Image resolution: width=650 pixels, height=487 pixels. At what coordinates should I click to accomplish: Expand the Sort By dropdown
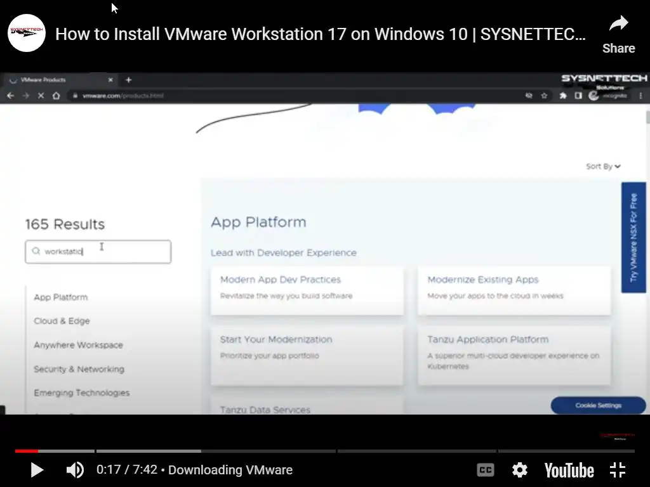pyautogui.click(x=603, y=167)
